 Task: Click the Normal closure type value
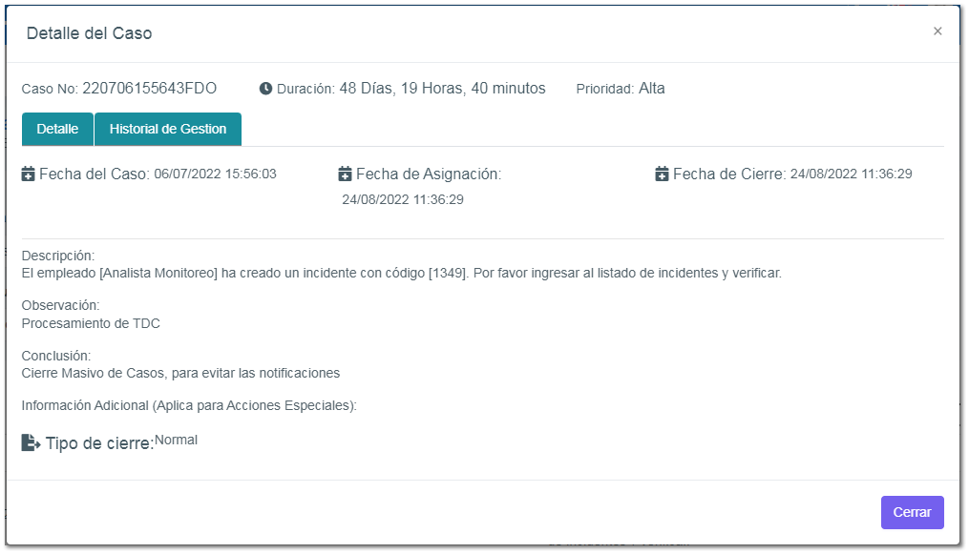coord(176,441)
